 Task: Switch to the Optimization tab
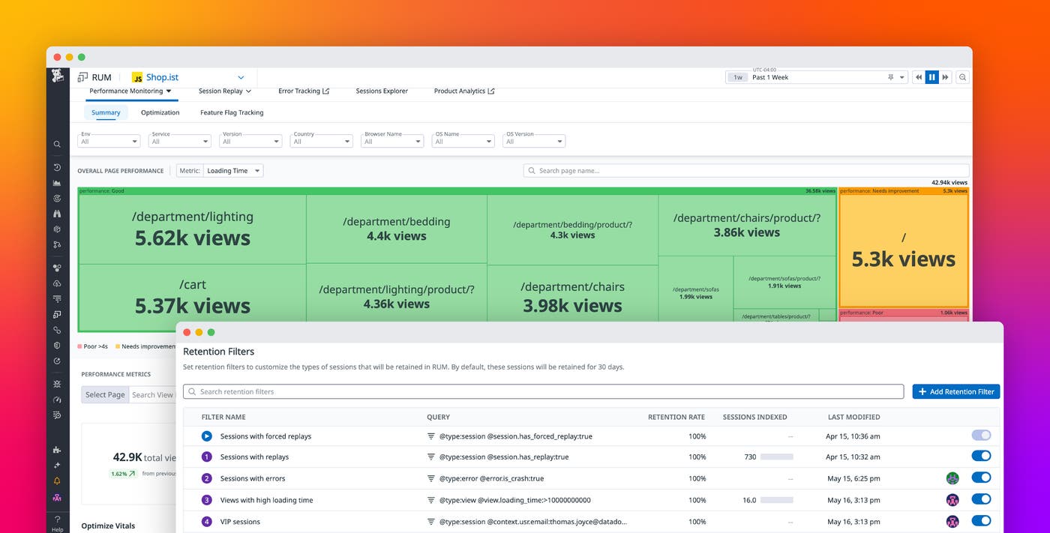(x=160, y=112)
